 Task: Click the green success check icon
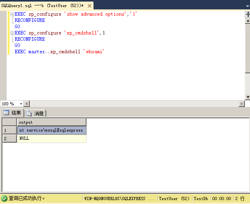4,199
